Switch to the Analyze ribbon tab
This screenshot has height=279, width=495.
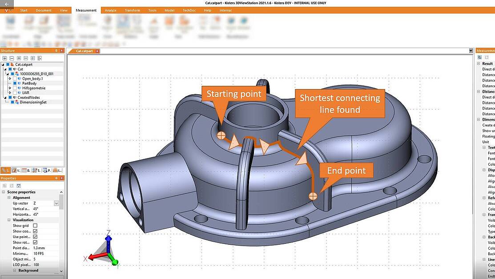coord(110,10)
